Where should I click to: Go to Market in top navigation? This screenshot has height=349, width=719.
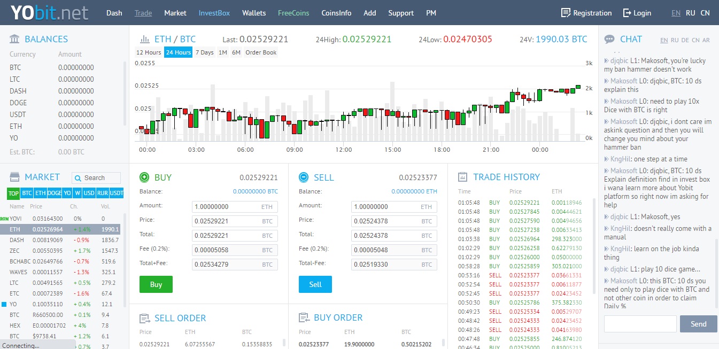coord(175,13)
